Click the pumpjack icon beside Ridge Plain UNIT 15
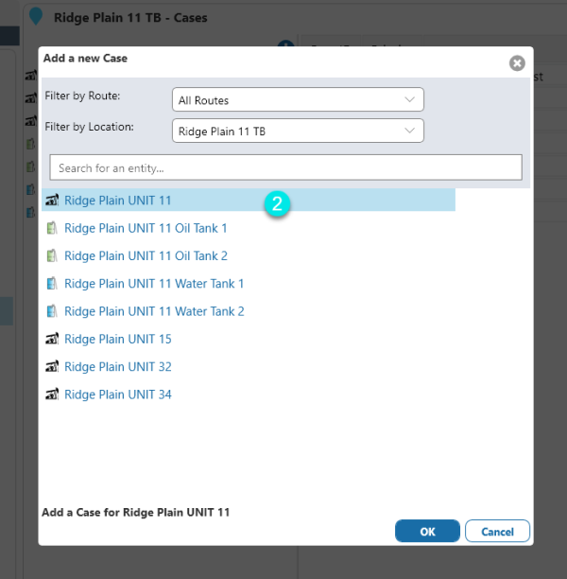Screen dimensions: 567x579 pyautogui.click(x=52, y=339)
